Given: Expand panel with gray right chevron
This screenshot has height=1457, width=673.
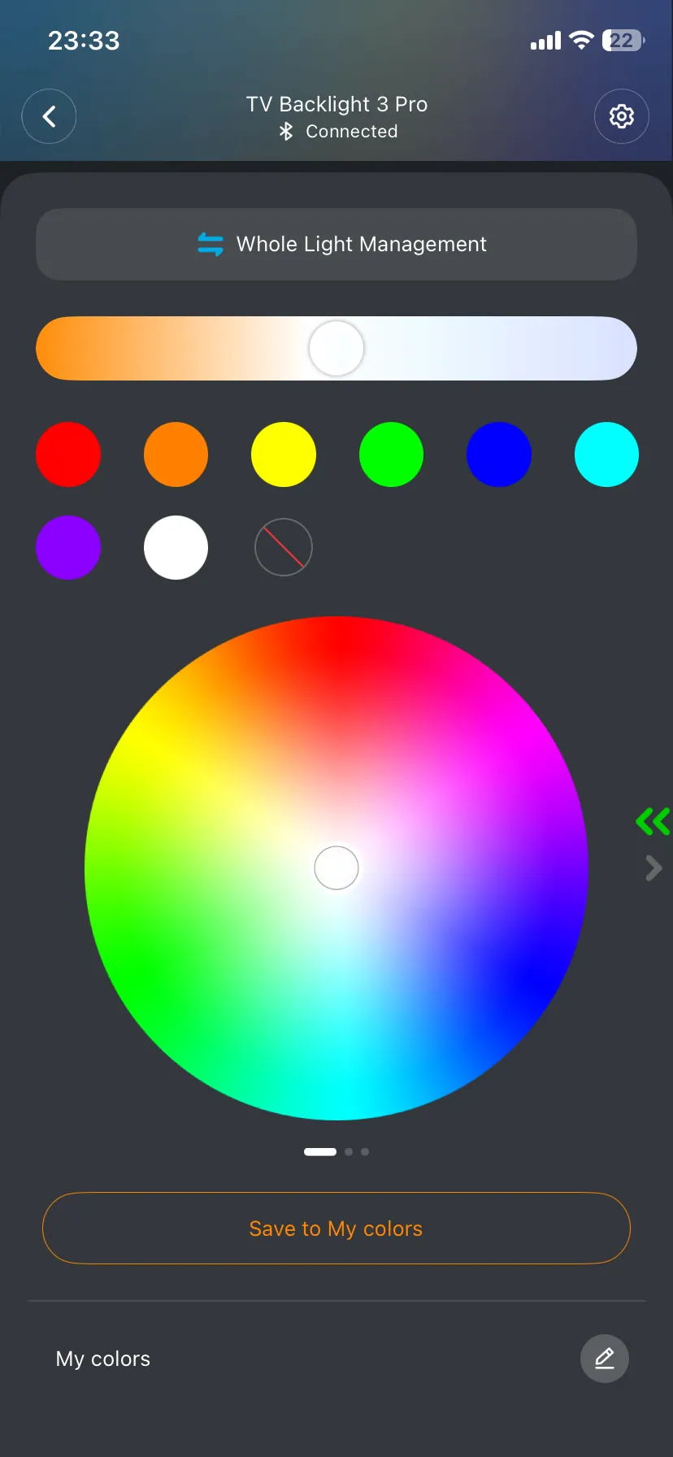Looking at the screenshot, I should tap(653, 868).
